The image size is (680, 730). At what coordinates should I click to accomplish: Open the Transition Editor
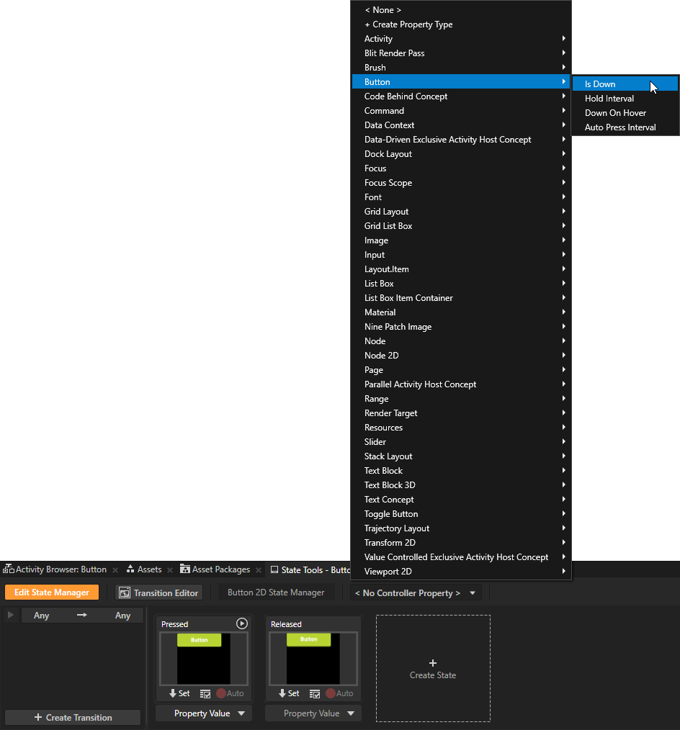[x=158, y=592]
